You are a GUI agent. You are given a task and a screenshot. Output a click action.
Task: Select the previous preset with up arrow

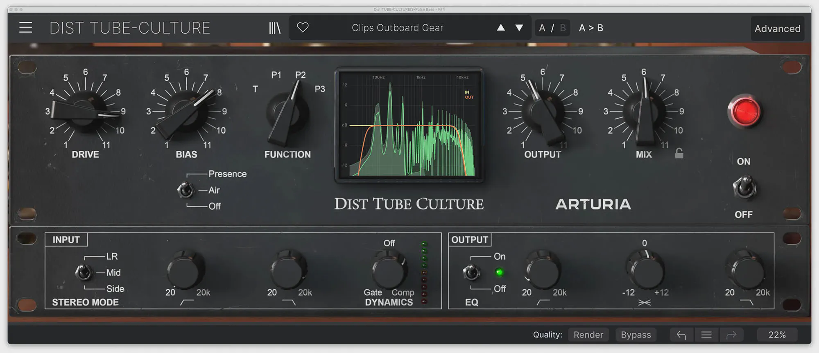[x=500, y=28]
